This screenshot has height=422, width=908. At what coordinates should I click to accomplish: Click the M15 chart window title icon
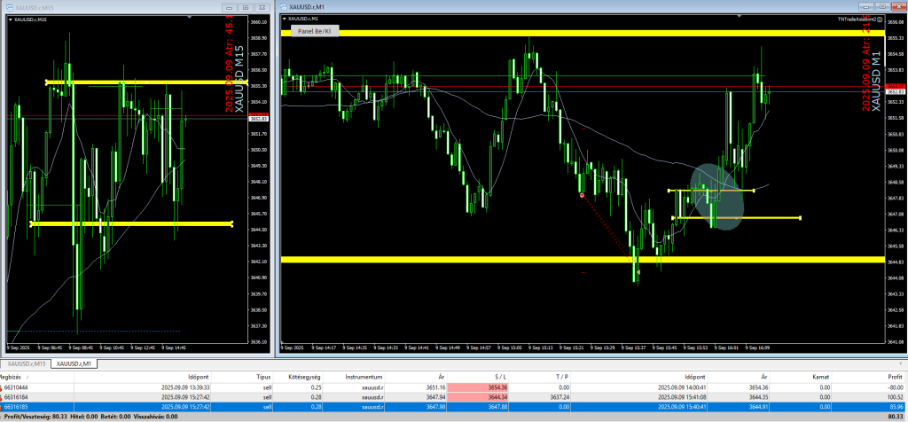coord(9,6)
